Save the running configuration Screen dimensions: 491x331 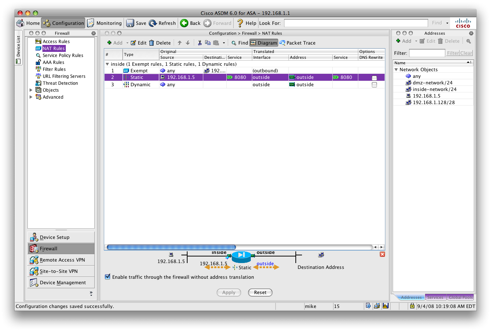click(136, 23)
